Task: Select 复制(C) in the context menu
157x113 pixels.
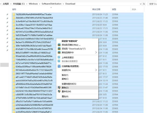Action: coord(65,79)
